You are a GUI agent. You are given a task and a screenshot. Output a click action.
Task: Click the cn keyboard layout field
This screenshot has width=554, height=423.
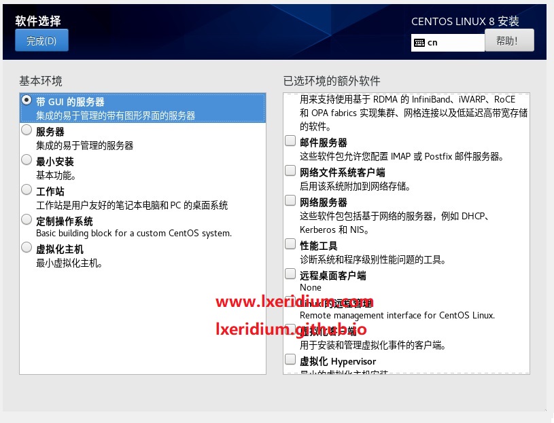point(448,43)
